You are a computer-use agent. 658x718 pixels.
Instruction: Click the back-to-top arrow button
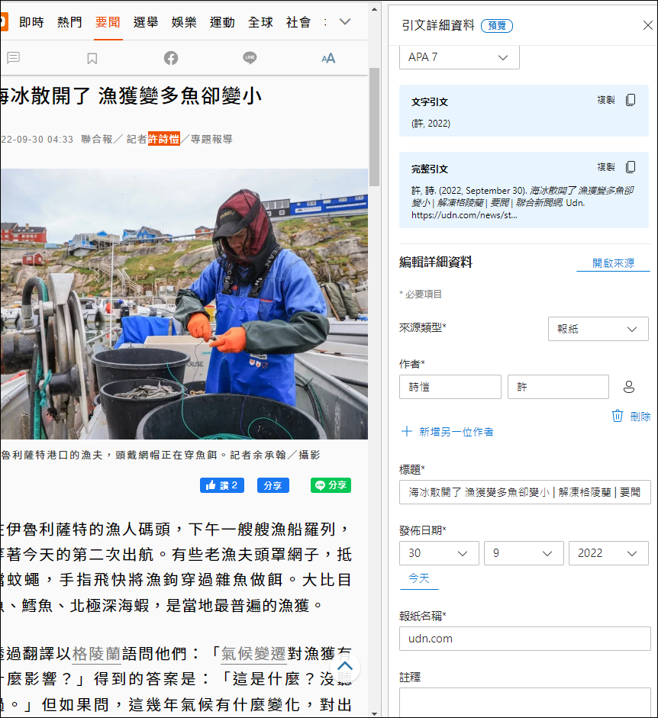pyautogui.click(x=345, y=666)
